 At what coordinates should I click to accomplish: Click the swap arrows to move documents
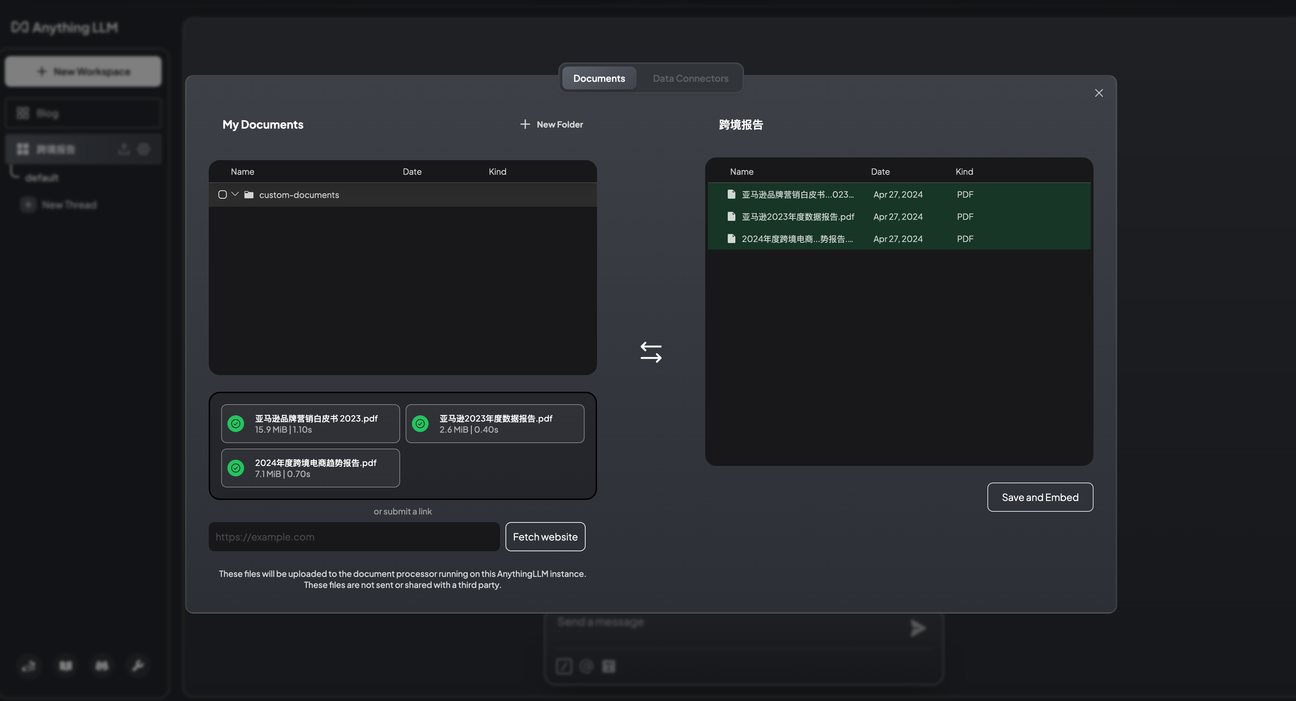[650, 352]
